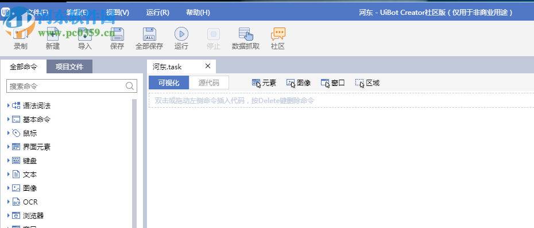Open the 社区 community icon
534x228 pixels.
[278, 34]
